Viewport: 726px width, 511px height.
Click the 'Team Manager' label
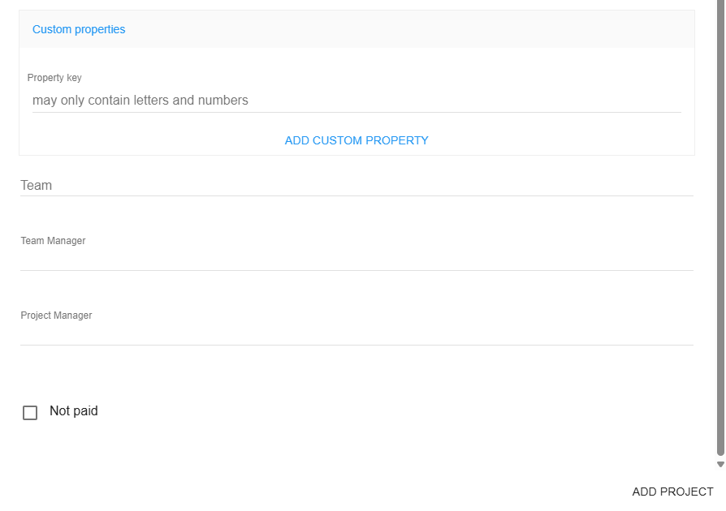pos(53,241)
